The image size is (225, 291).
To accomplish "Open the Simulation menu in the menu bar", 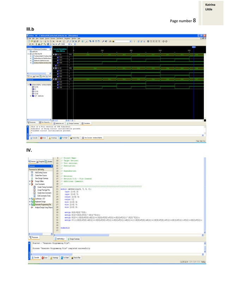I will (x=67, y=38).
